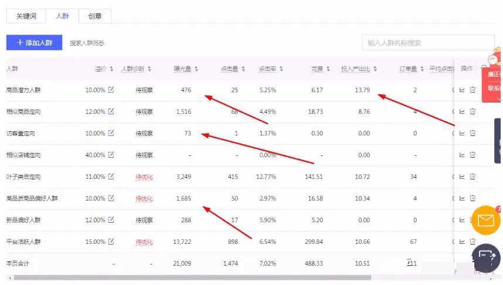503x285 pixels.
Task: Delete the 相似店铺定向 row
Action: 473,155
